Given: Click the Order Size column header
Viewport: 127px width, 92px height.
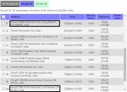Looking at the screenshot, I should tap(117, 17).
